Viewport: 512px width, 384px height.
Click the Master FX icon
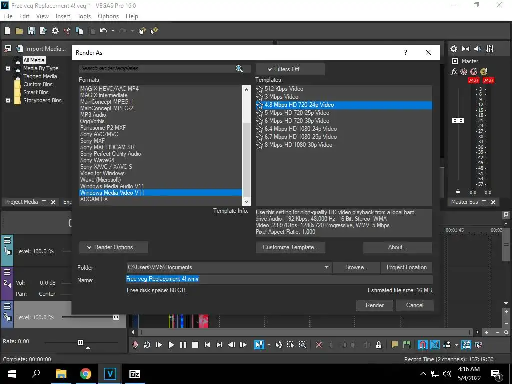(x=454, y=72)
